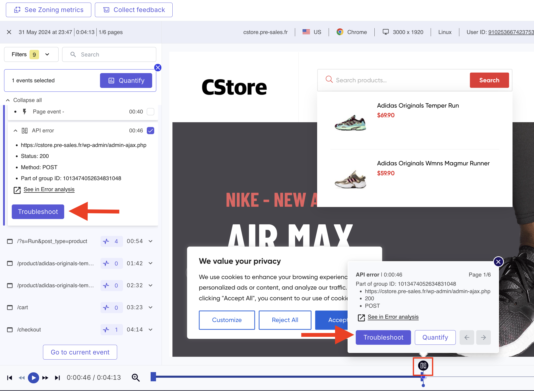The image size is (534, 391).
Task: Click Quantify in the events selected bar
Action: coord(126,80)
